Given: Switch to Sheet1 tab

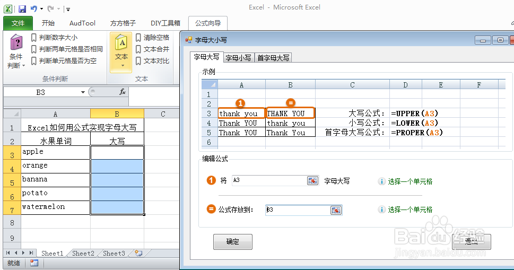Looking at the screenshot, I should (52, 253).
